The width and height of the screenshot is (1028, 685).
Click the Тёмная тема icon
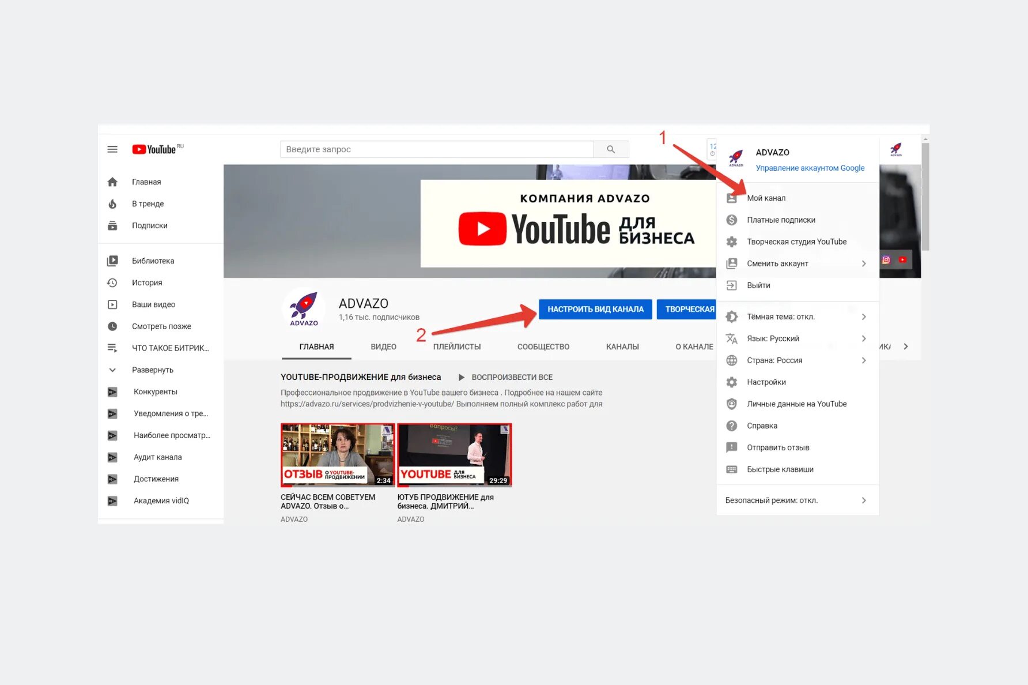[732, 317]
